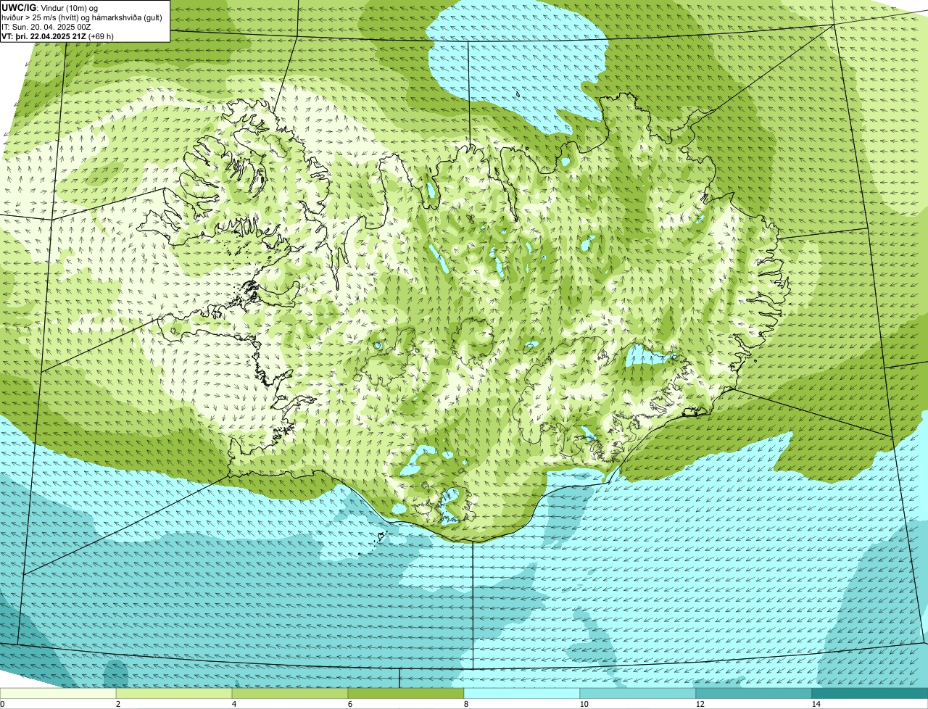
Task: Select the 2–4 m/s light green legend swatch
Action: [x=174, y=693]
